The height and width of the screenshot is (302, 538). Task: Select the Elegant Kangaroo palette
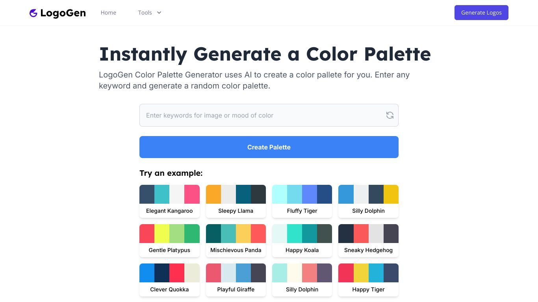coord(169,201)
